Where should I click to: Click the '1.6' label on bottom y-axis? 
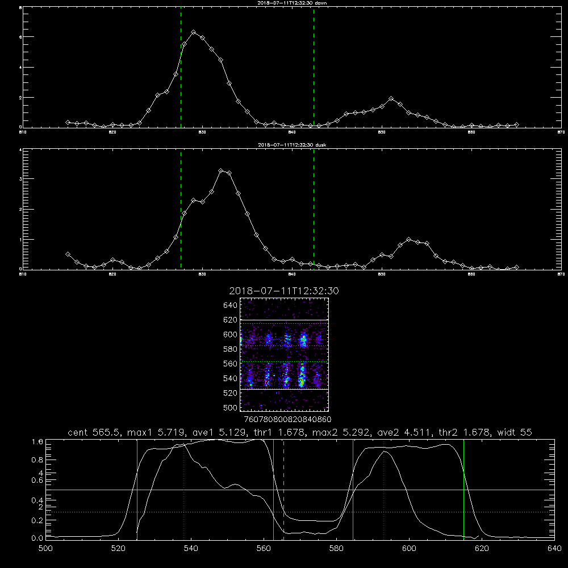pos(37,442)
